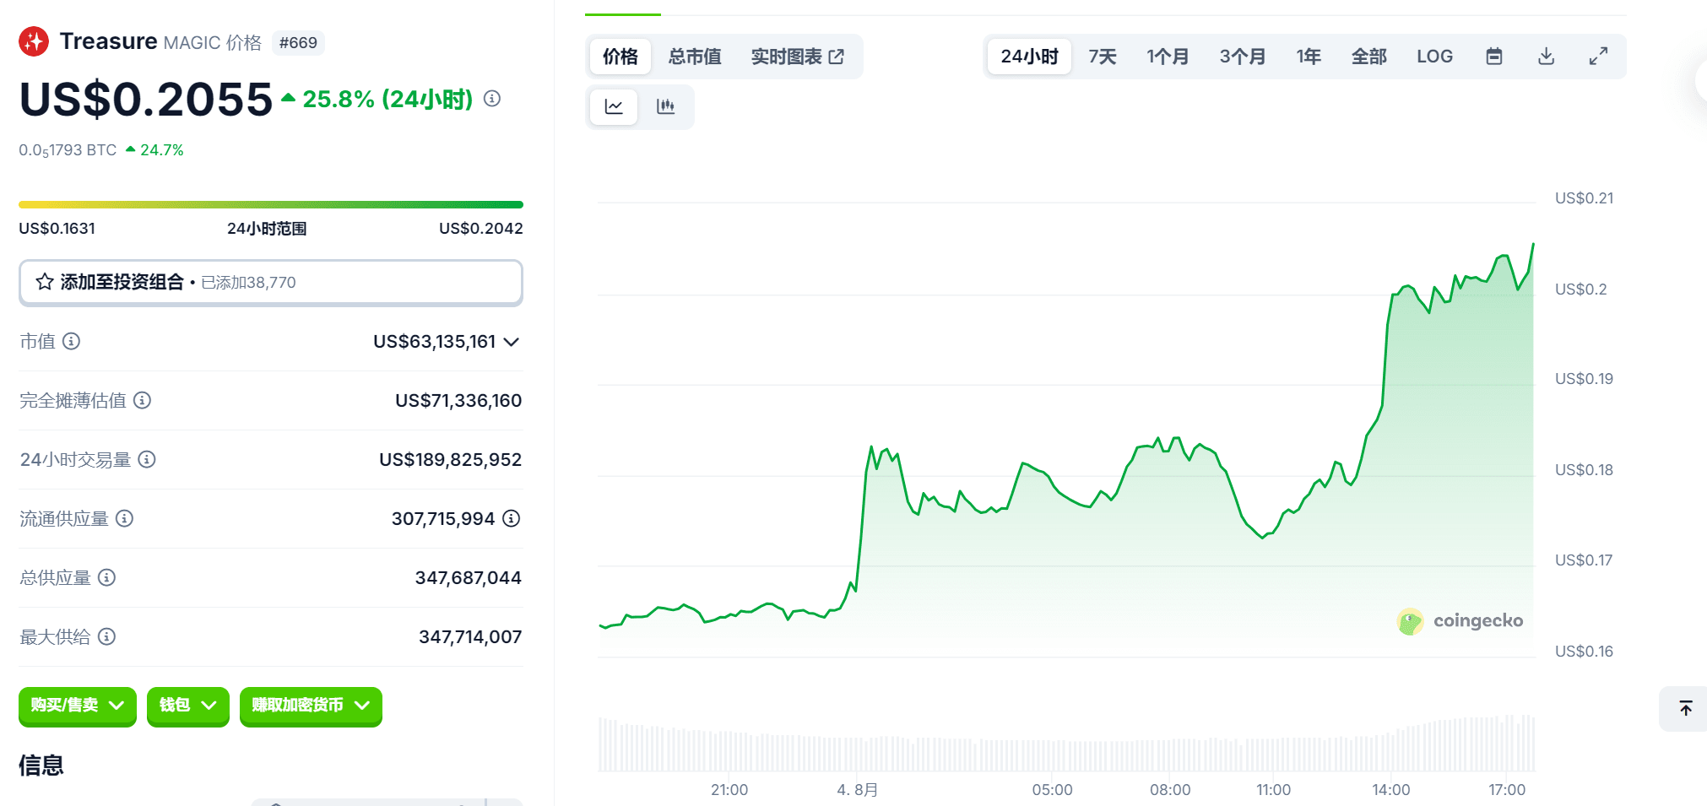Click the Treasure MAGIC red logo icon
Viewport: 1707px width, 806px height.
34,41
